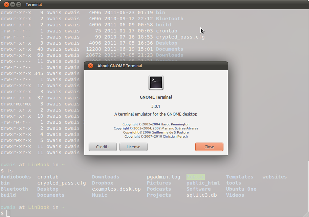Click 'Videos' in the ls output
Screen dimensions: 309x217
235,195
